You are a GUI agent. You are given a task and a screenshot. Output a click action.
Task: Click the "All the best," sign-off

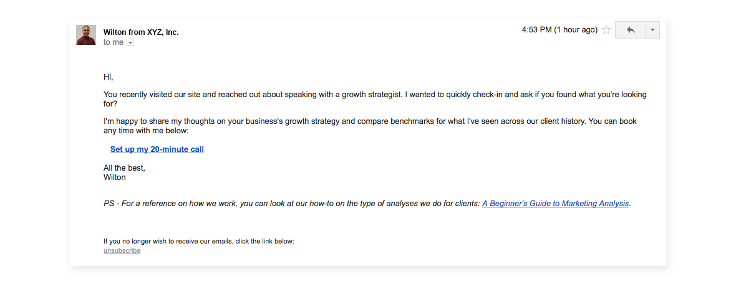(x=124, y=168)
